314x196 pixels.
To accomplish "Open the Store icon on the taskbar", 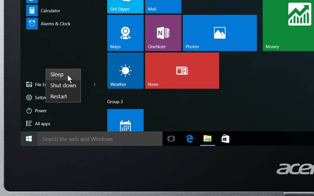I will [225, 139].
